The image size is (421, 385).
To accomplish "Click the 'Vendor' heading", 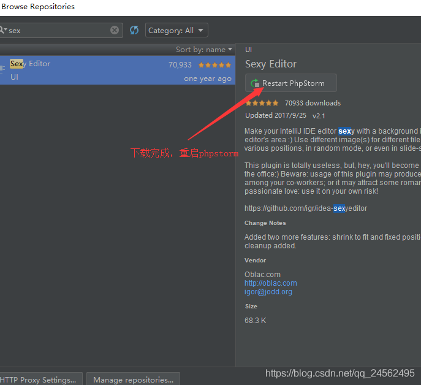I will click(x=256, y=261).
